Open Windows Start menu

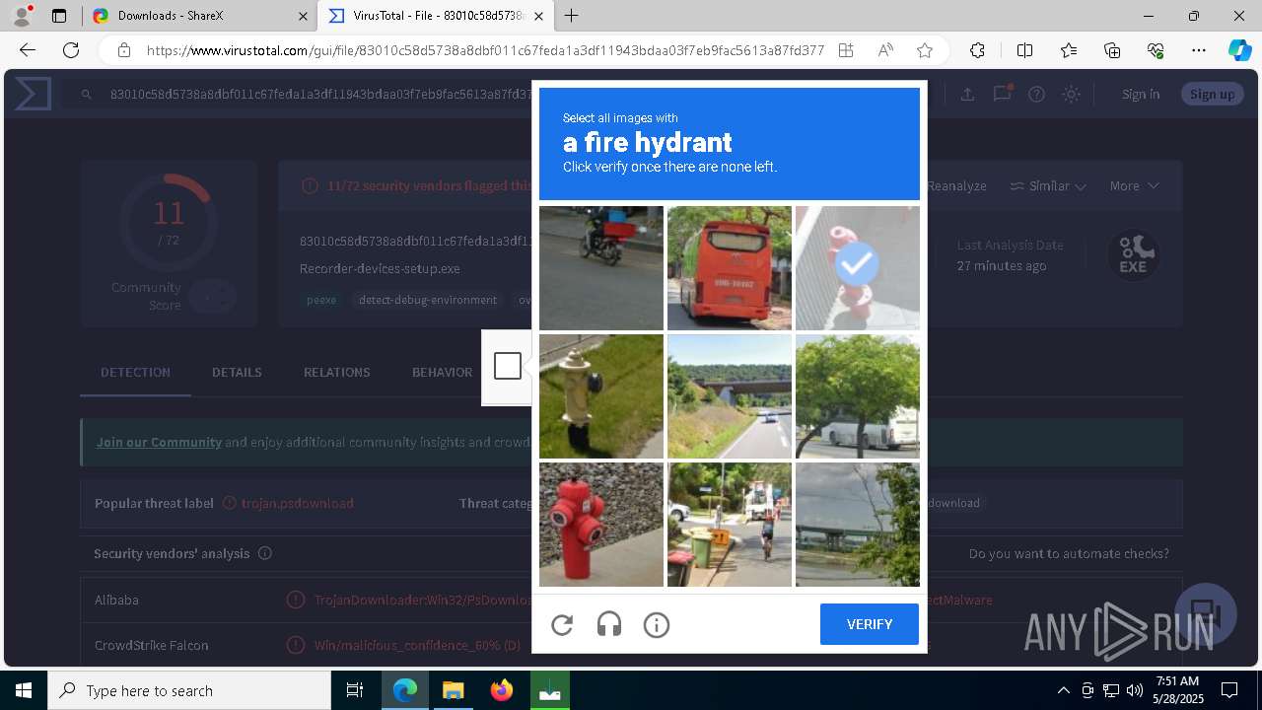point(24,690)
